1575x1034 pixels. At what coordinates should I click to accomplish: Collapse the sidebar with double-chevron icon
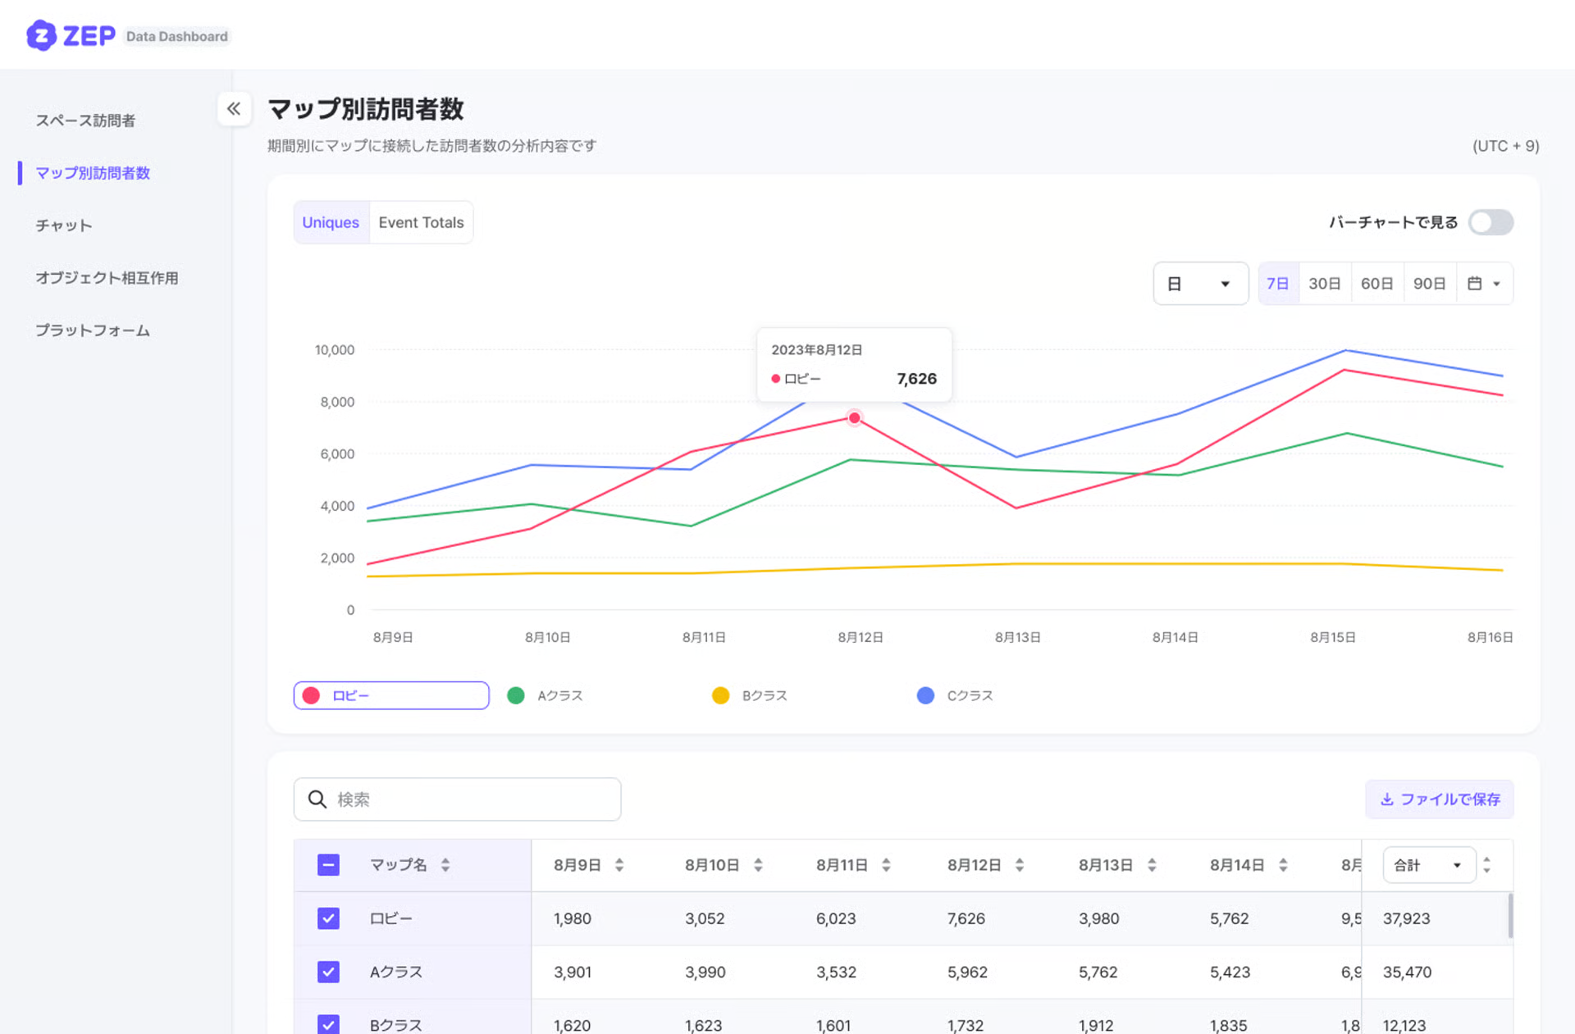234,109
